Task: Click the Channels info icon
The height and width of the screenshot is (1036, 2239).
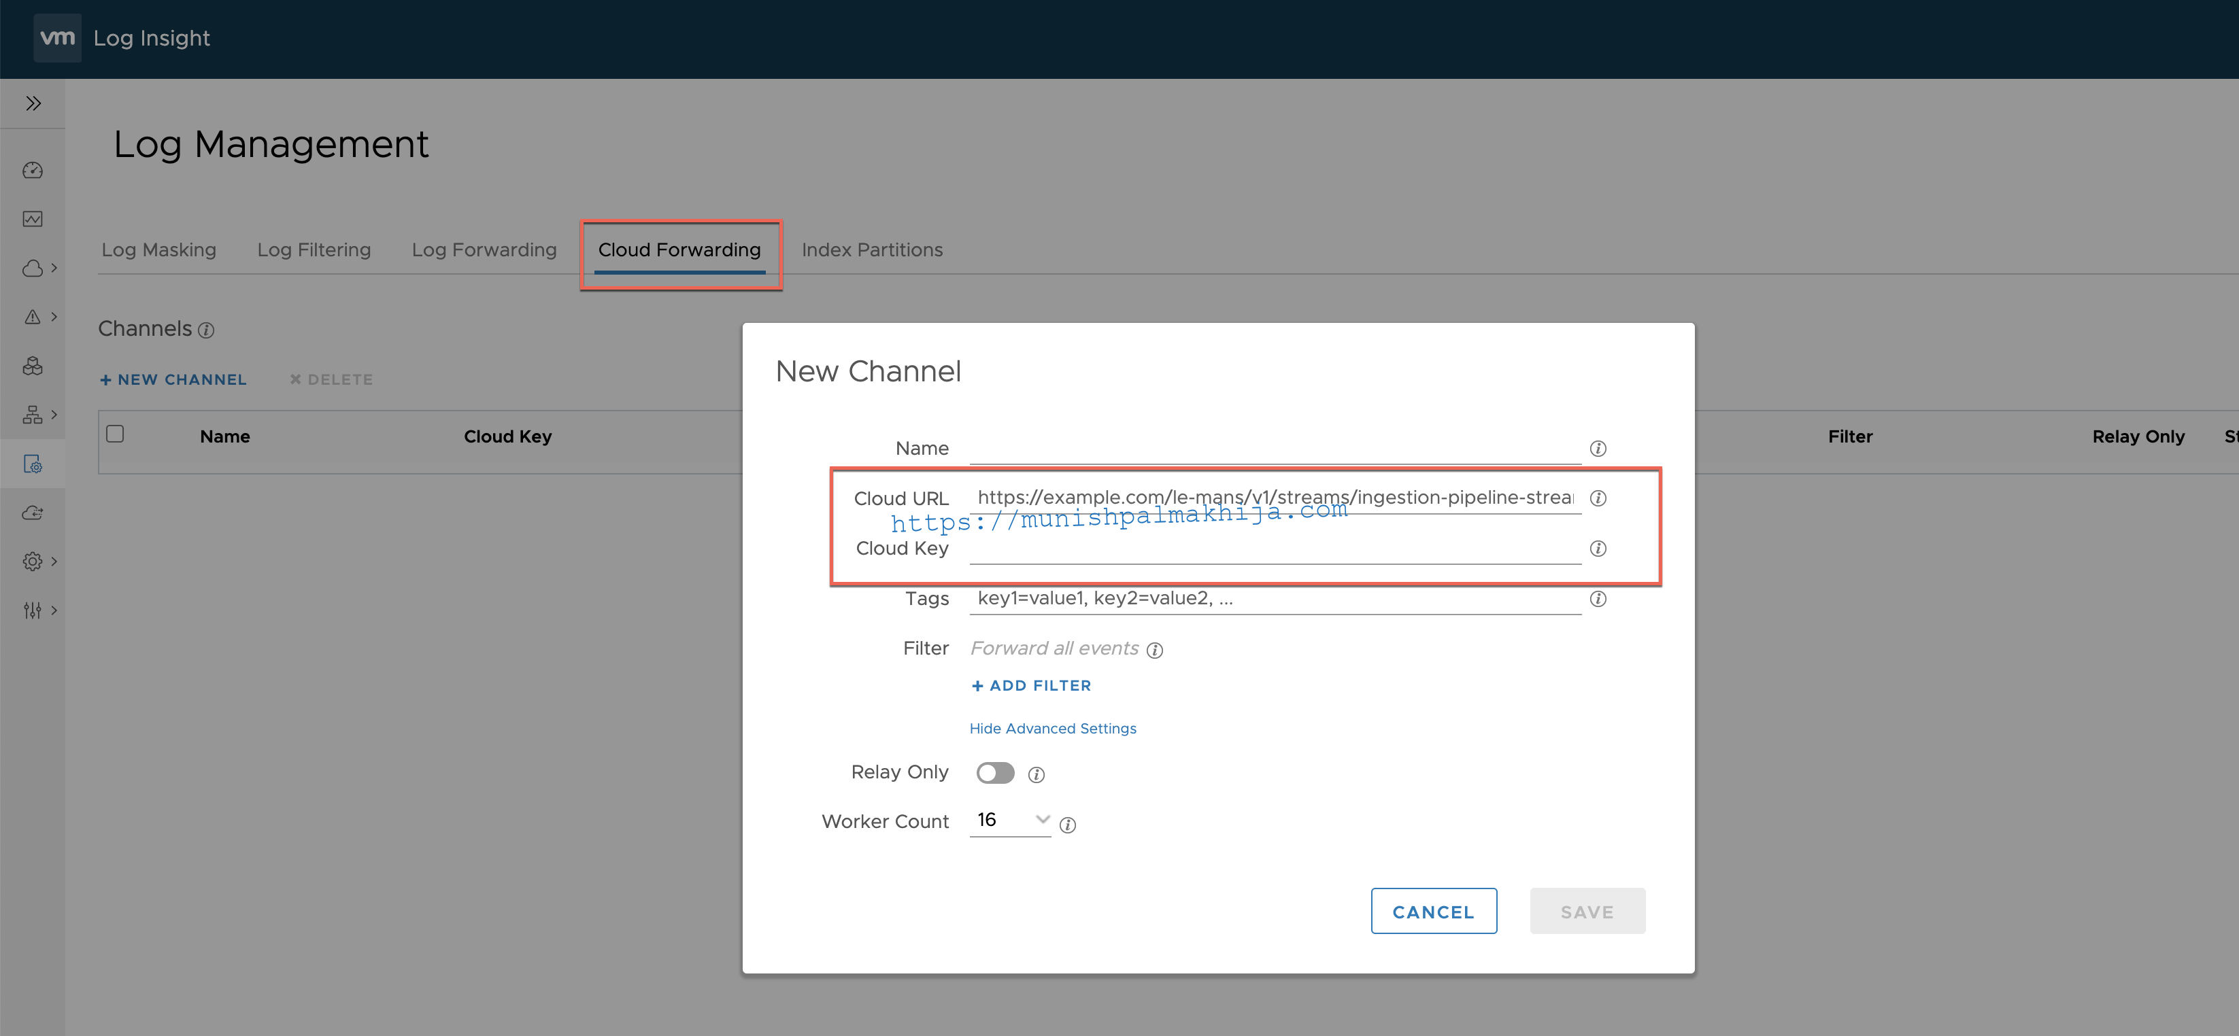Action: coord(206,330)
